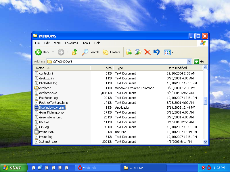
Task: Select the explorer.exe file icon
Action: [x=37, y=93]
